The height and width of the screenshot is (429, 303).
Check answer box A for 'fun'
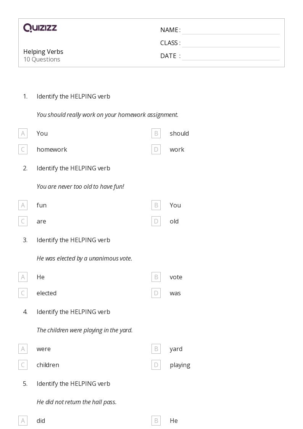click(23, 205)
